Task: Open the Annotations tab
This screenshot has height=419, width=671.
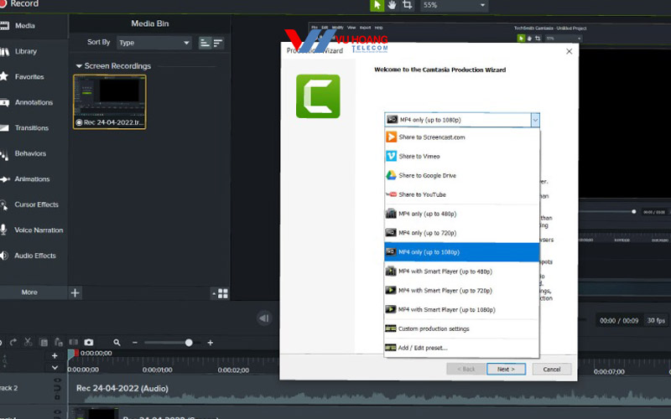Action: [34, 102]
